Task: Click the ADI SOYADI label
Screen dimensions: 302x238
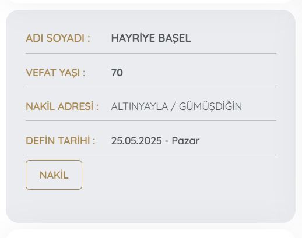Action: (x=58, y=38)
